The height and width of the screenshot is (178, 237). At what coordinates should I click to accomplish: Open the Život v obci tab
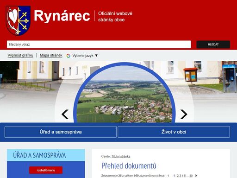pos(174,132)
